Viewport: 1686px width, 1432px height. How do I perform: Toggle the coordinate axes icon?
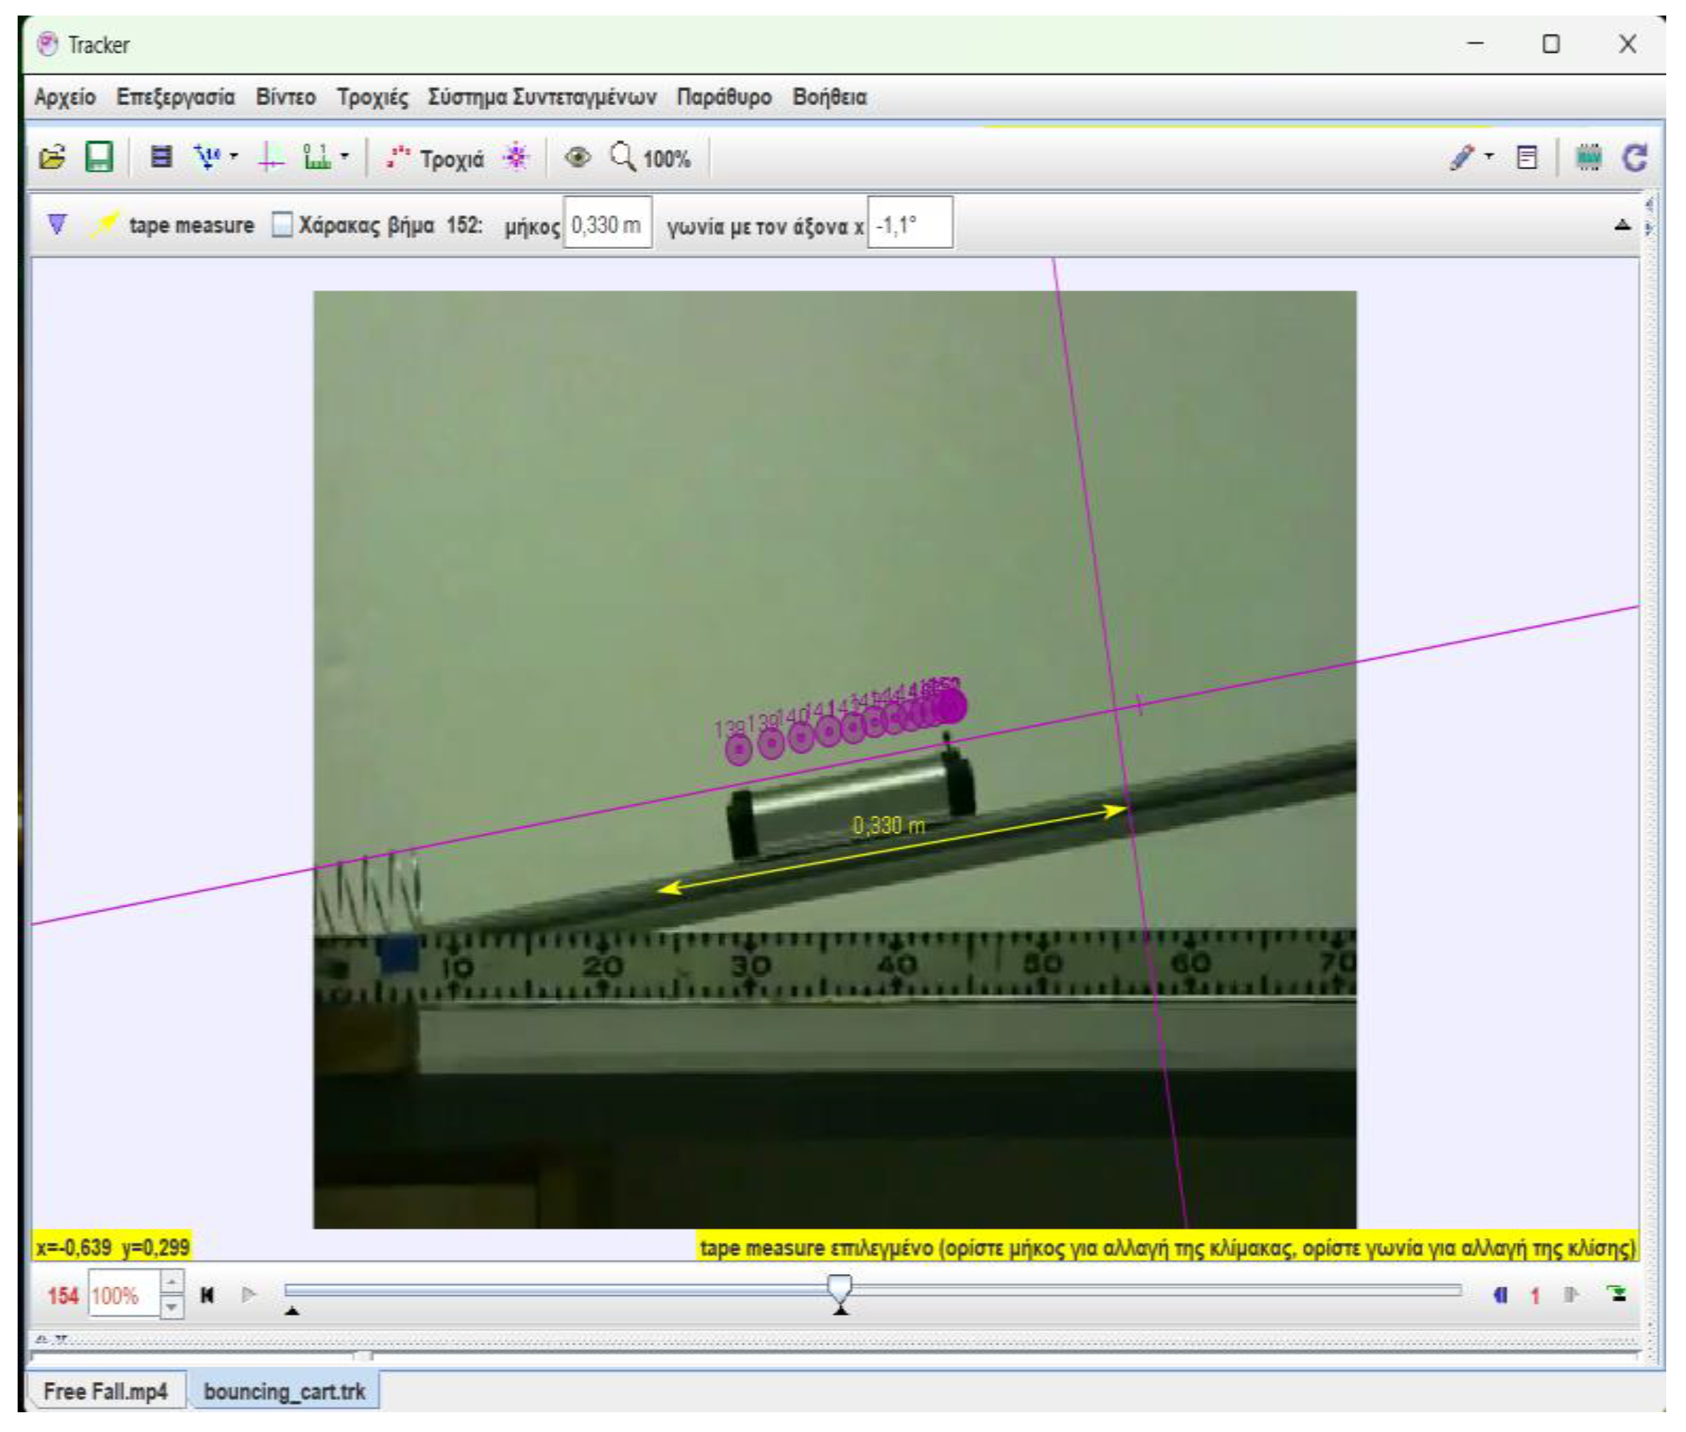point(270,157)
